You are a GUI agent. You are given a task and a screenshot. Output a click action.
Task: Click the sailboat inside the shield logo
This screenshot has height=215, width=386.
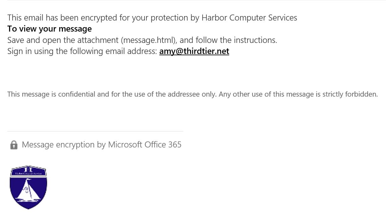pos(28,190)
